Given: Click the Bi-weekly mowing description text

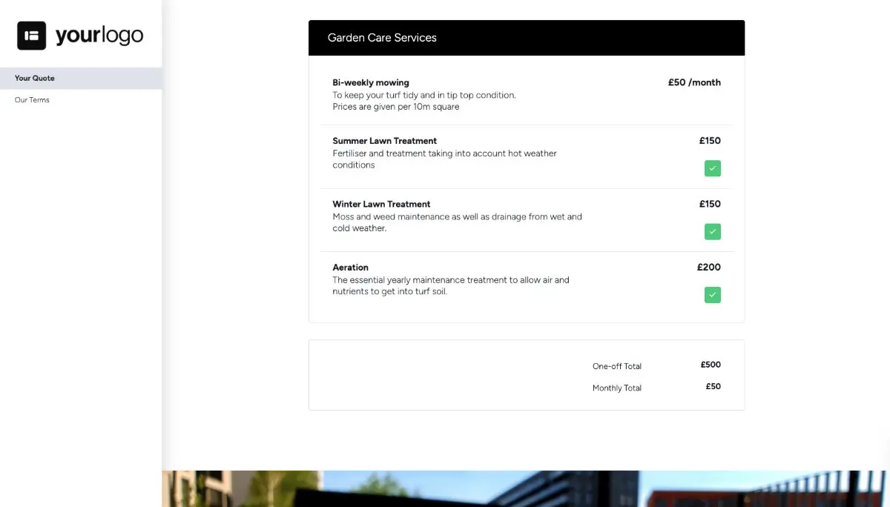Looking at the screenshot, I should coord(423,100).
